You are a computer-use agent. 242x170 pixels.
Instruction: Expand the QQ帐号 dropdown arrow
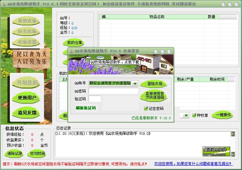[135, 83]
